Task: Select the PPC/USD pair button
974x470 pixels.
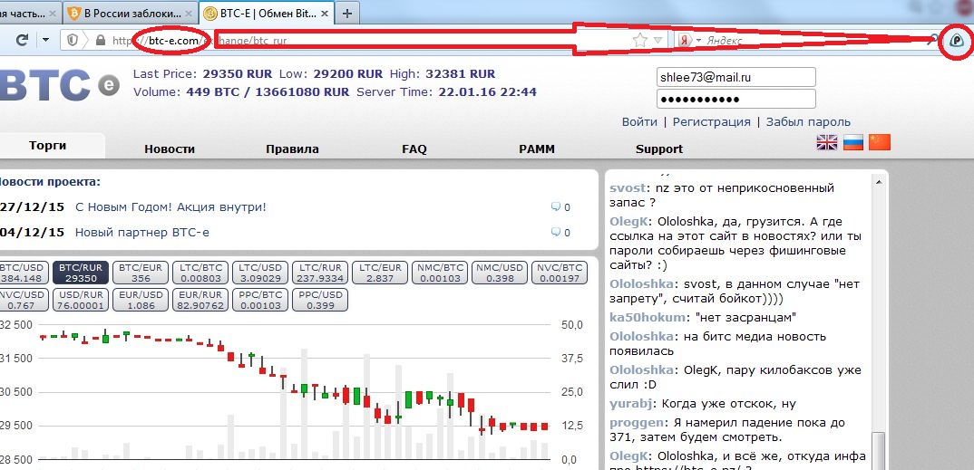Action: pyautogui.click(x=320, y=300)
